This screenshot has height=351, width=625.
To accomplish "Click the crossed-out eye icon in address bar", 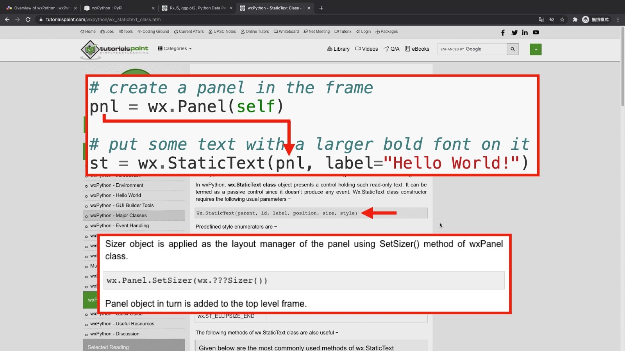I will click(552, 19).
